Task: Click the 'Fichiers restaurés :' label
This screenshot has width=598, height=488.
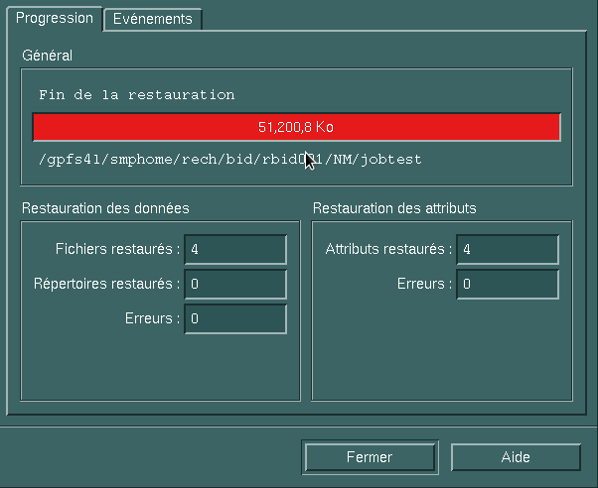Action: pos(118,249)
